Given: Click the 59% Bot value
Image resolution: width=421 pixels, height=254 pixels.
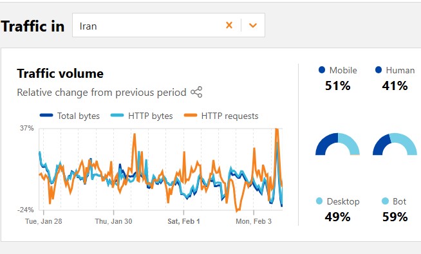Looking at the screenshot, I should coord(395,217).
